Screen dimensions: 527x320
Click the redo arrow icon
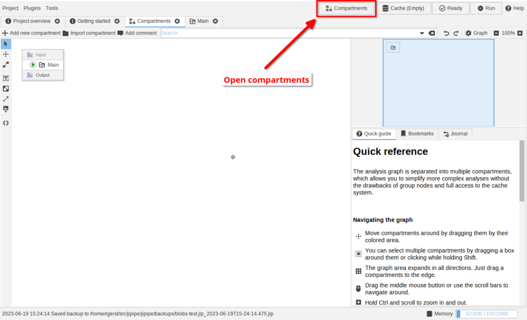tap(456, 33)
